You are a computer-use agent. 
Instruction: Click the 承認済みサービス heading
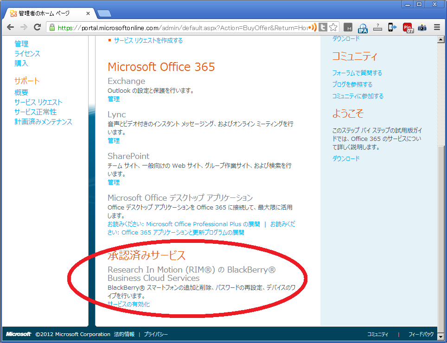tap(147, 255)
